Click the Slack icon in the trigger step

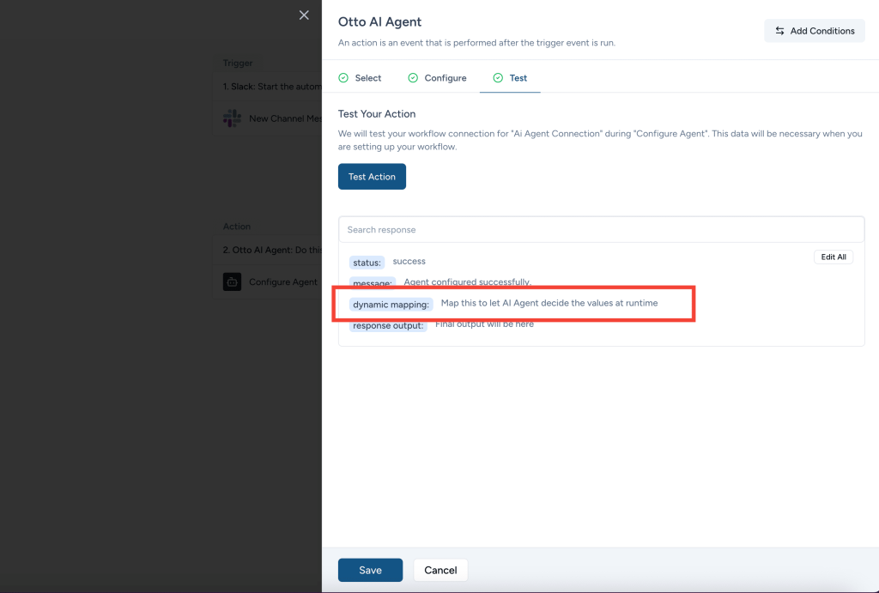(232, 118)
